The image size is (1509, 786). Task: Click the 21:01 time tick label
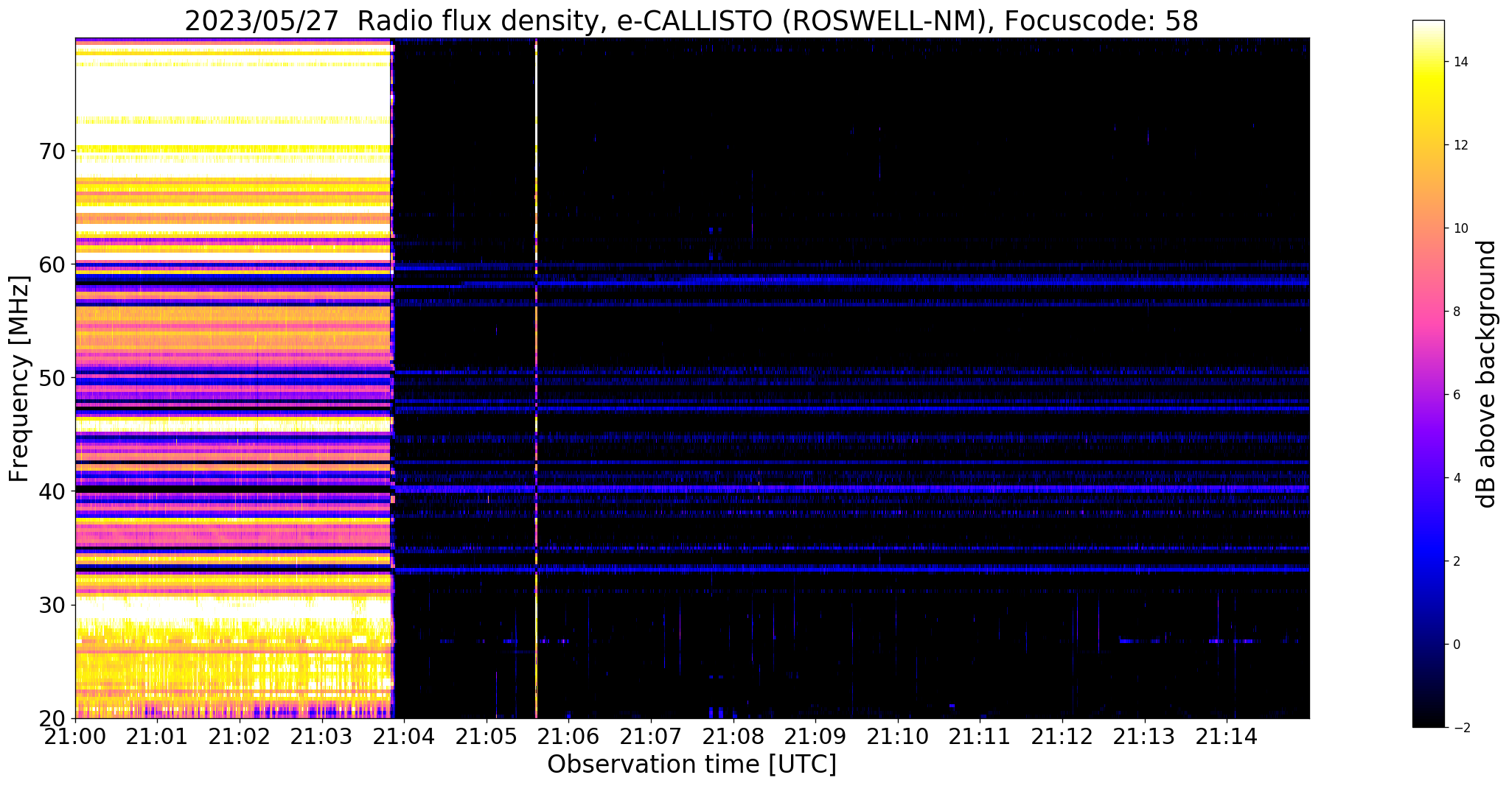pyautogui.click(x=157, y=737)
